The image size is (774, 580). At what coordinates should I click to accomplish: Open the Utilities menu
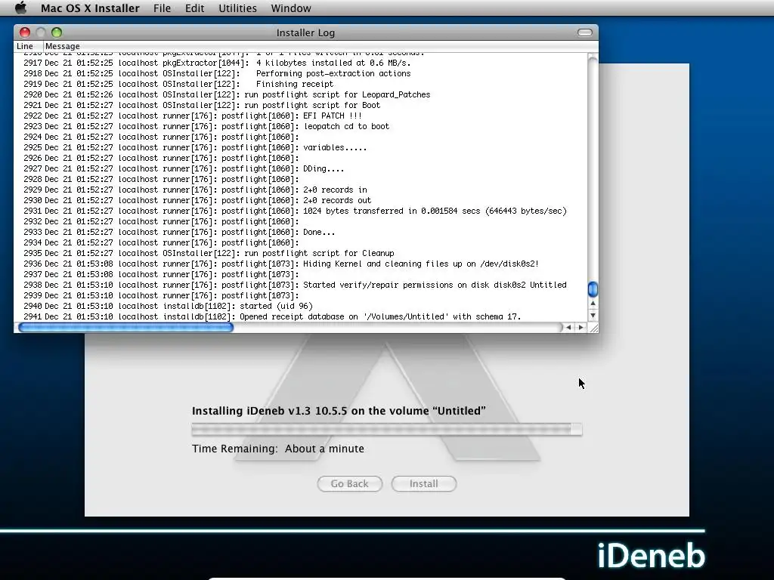[237, 8]
